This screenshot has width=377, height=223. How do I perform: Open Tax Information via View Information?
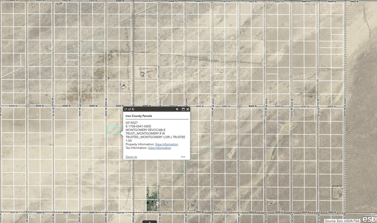tap(159, 148)
